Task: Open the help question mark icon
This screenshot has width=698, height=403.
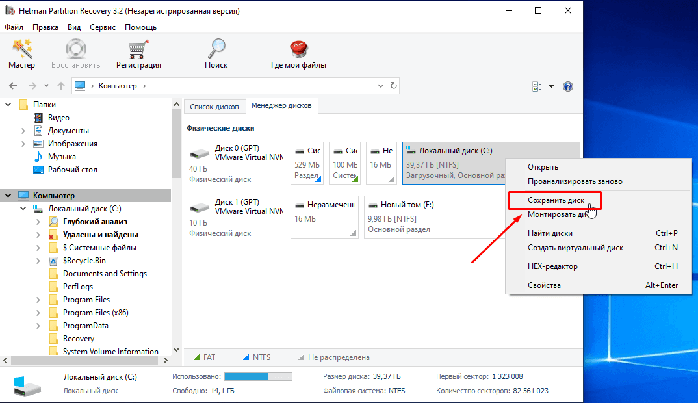Action: [568, 86]
